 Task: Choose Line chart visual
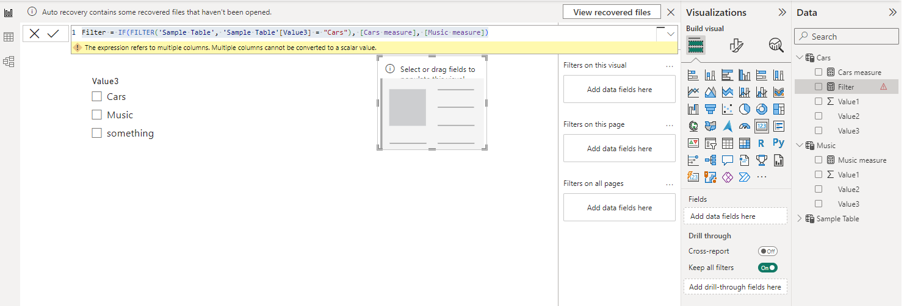pyautogui.click(x=693, y=93)
